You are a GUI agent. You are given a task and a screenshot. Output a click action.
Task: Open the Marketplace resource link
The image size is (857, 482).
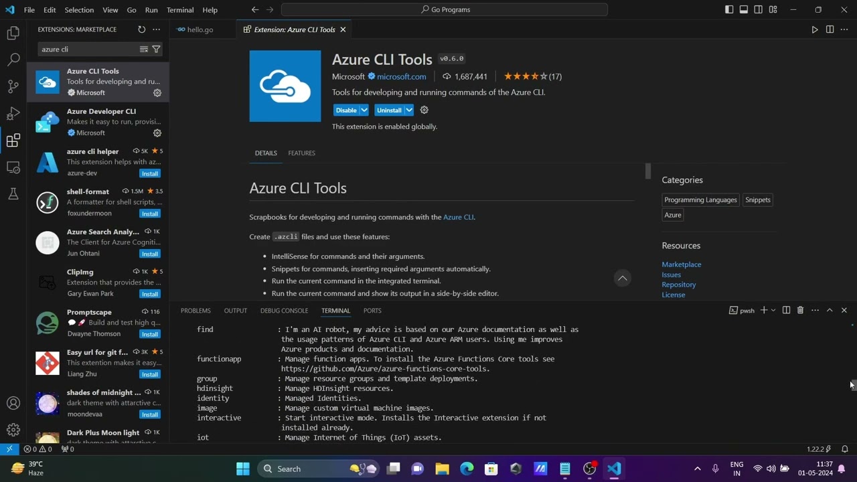coord(682,264)
